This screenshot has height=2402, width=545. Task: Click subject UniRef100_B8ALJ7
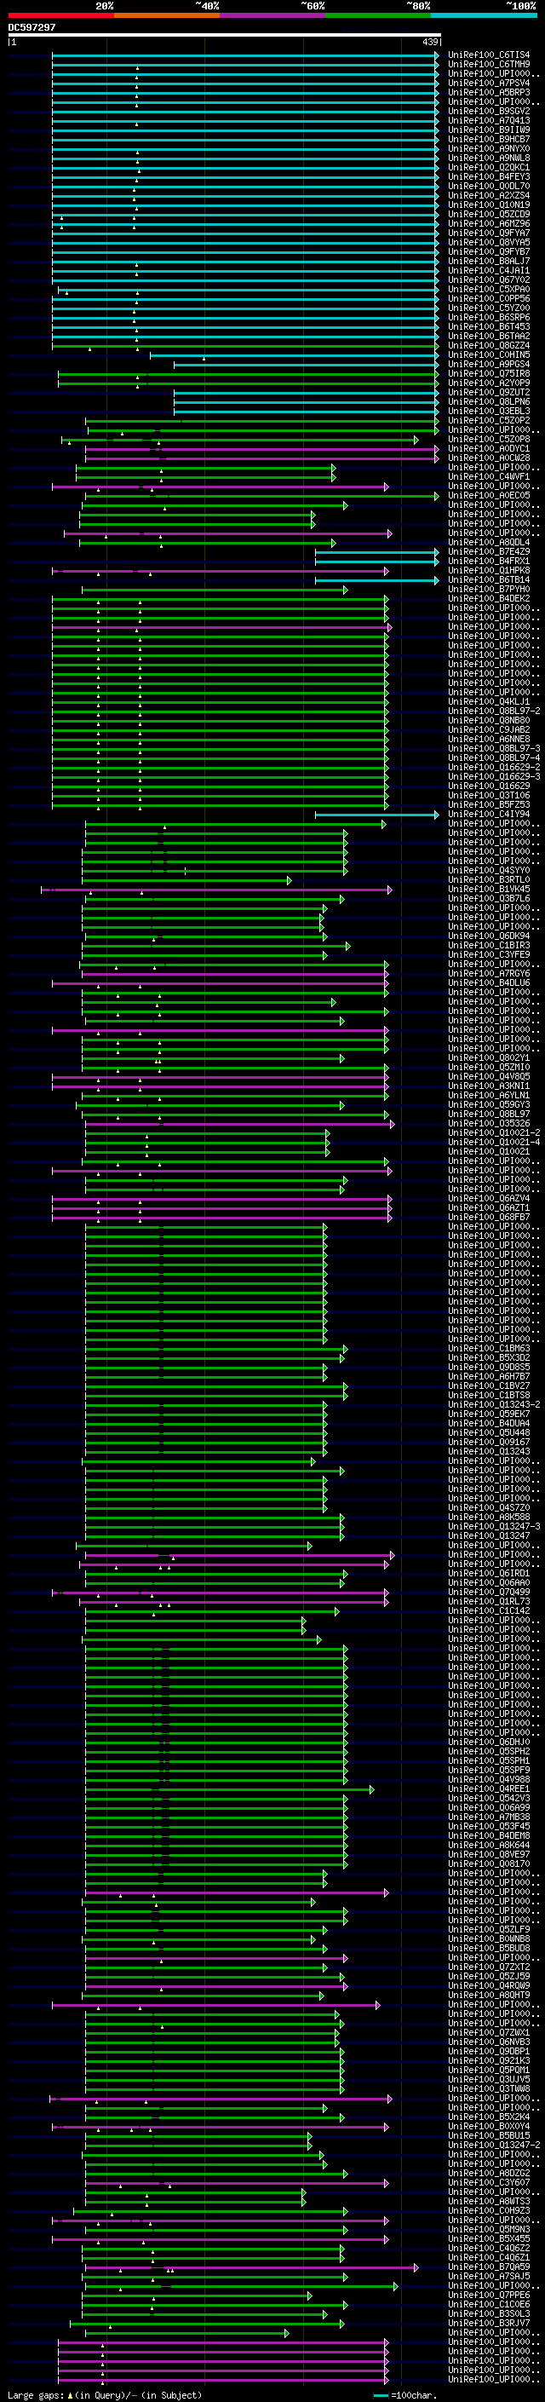pos(489,261)
